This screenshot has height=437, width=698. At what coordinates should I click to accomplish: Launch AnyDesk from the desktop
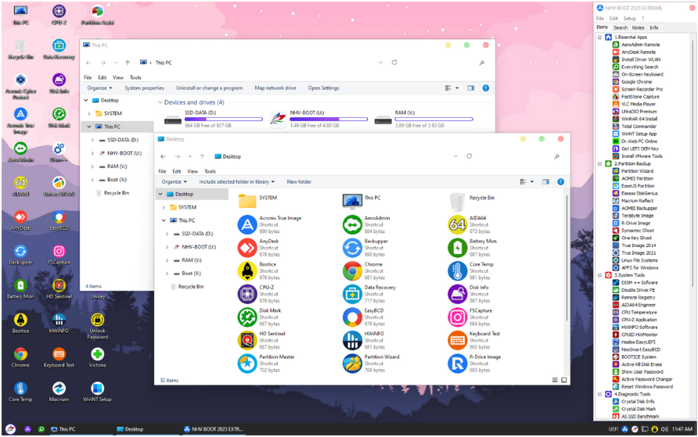coord(20,220)
